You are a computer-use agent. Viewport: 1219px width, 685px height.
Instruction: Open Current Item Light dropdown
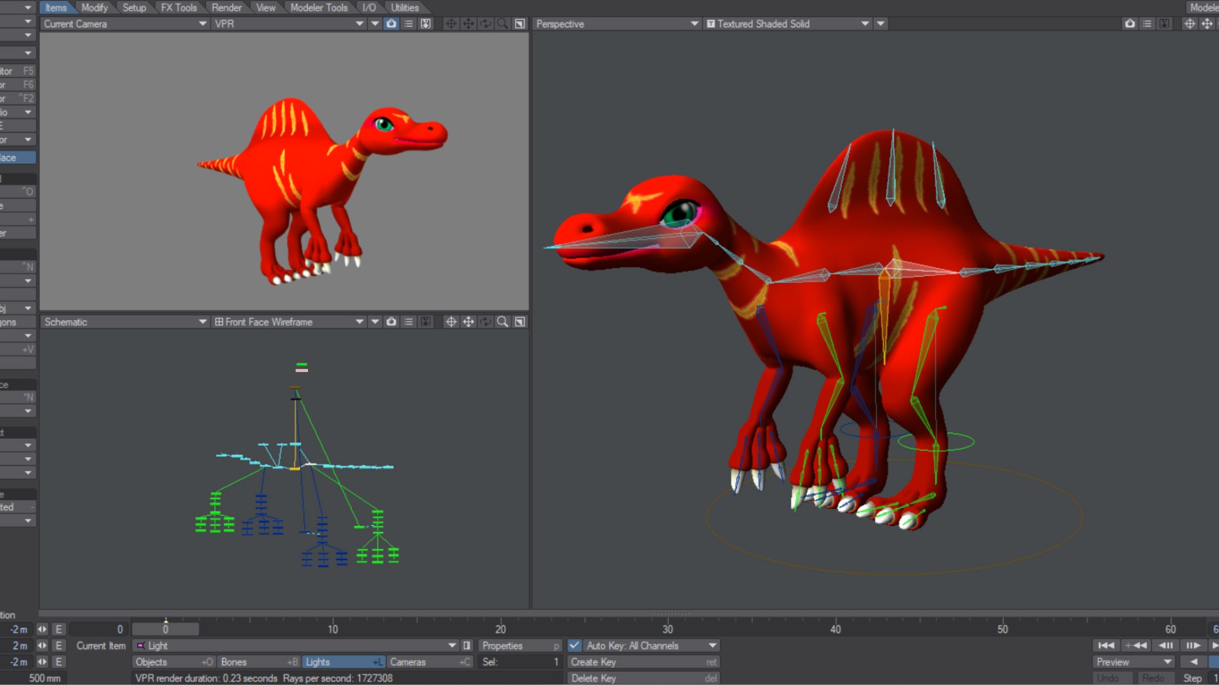click(295, 646)
